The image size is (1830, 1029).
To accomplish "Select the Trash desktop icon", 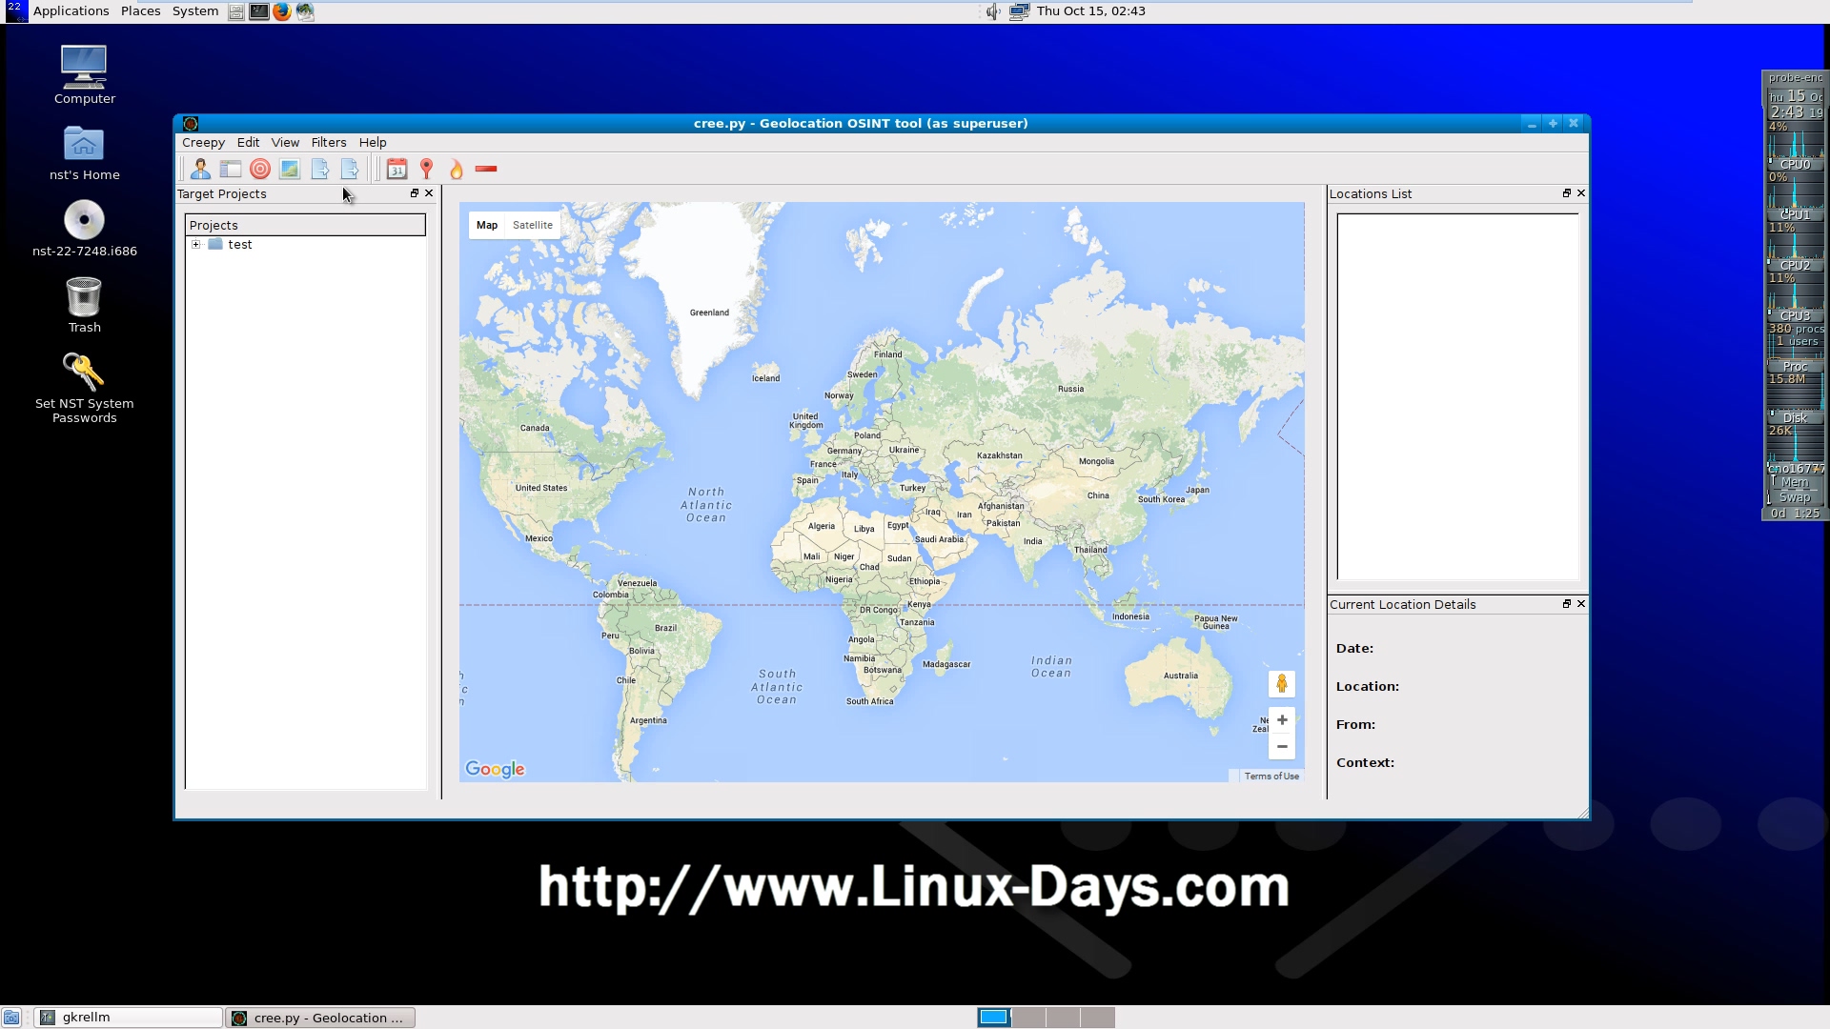I will point(84,305).
